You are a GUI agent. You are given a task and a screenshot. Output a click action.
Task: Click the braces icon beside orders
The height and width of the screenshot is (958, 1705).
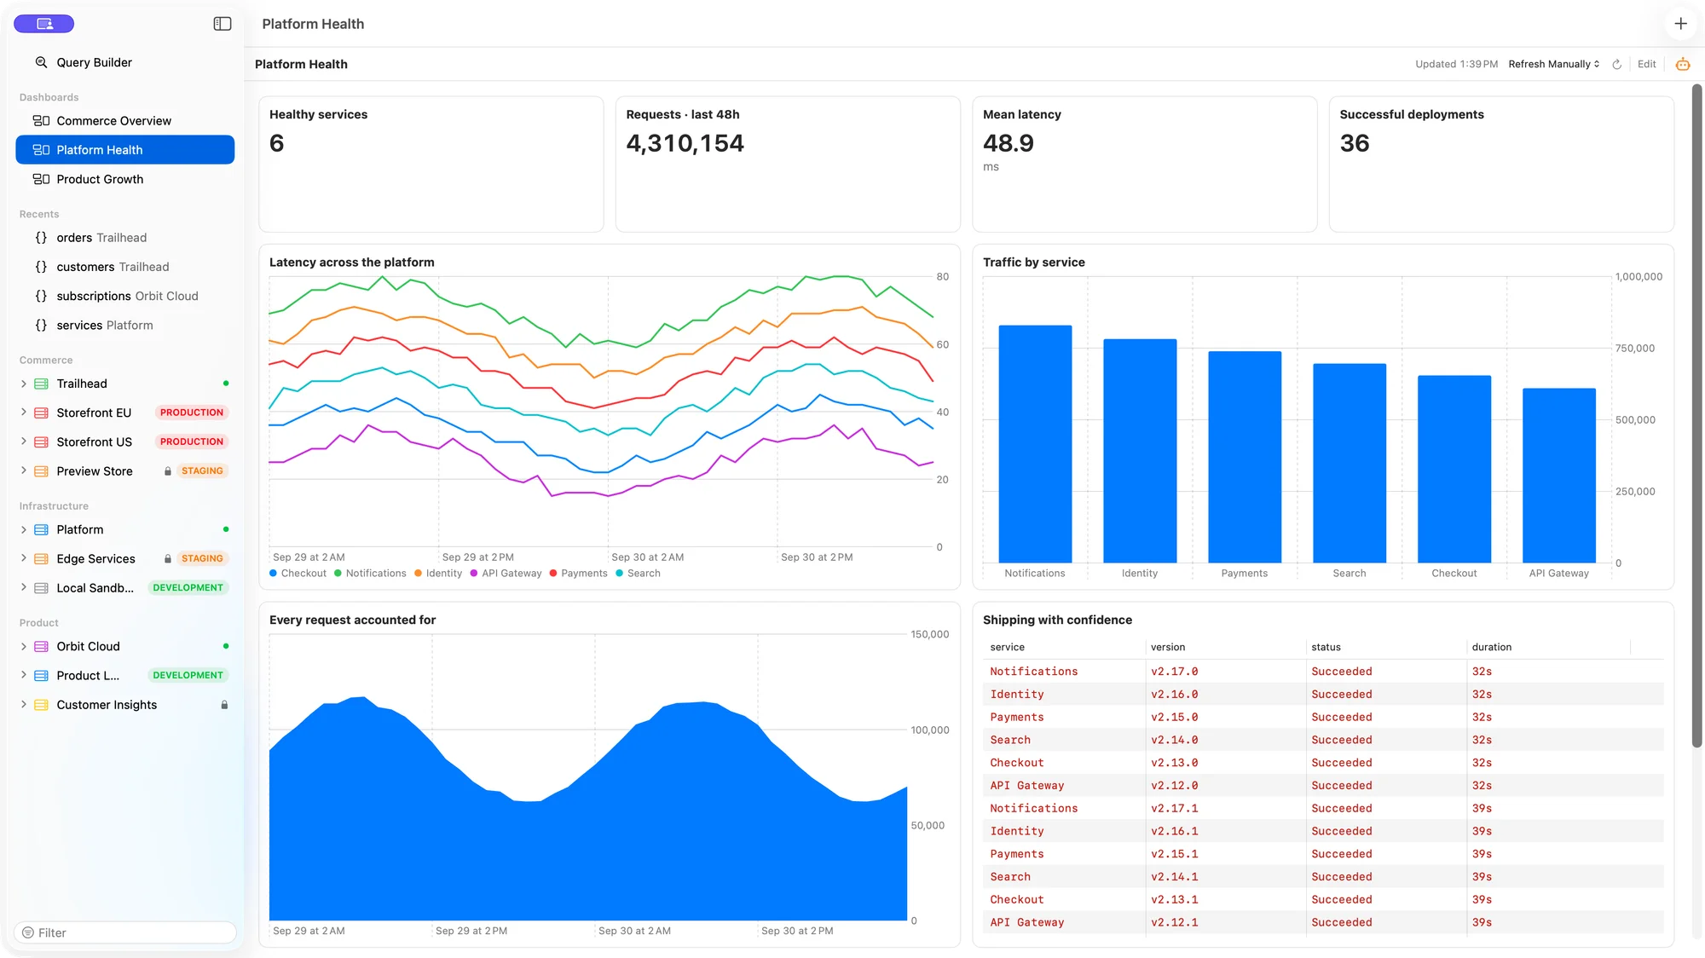(41, 238)
